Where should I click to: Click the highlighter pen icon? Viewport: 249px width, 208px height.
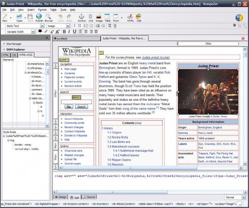point(46,31)
